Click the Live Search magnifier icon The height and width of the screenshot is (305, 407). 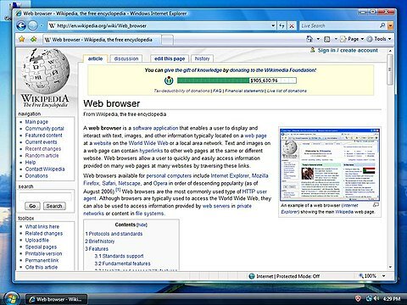click(382, 25)
